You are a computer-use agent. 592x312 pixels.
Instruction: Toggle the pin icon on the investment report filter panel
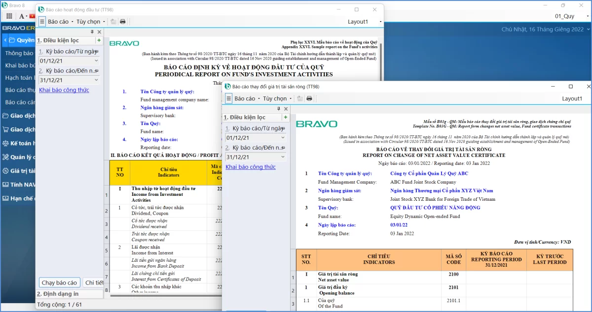pyautogui.click(x=92, y=32)
